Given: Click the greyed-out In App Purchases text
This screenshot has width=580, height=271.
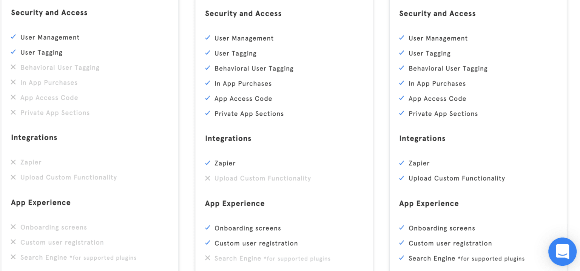Looking at the screenshot, I should [x=49, y=83].
